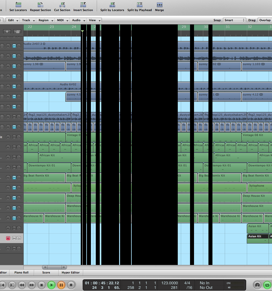Click the tempo value 123.0000
Image resolution: width=272 pixels, height=291 pixels.
(169, 283)
